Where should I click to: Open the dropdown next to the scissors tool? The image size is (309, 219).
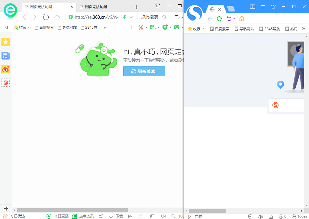coord(146,27)
